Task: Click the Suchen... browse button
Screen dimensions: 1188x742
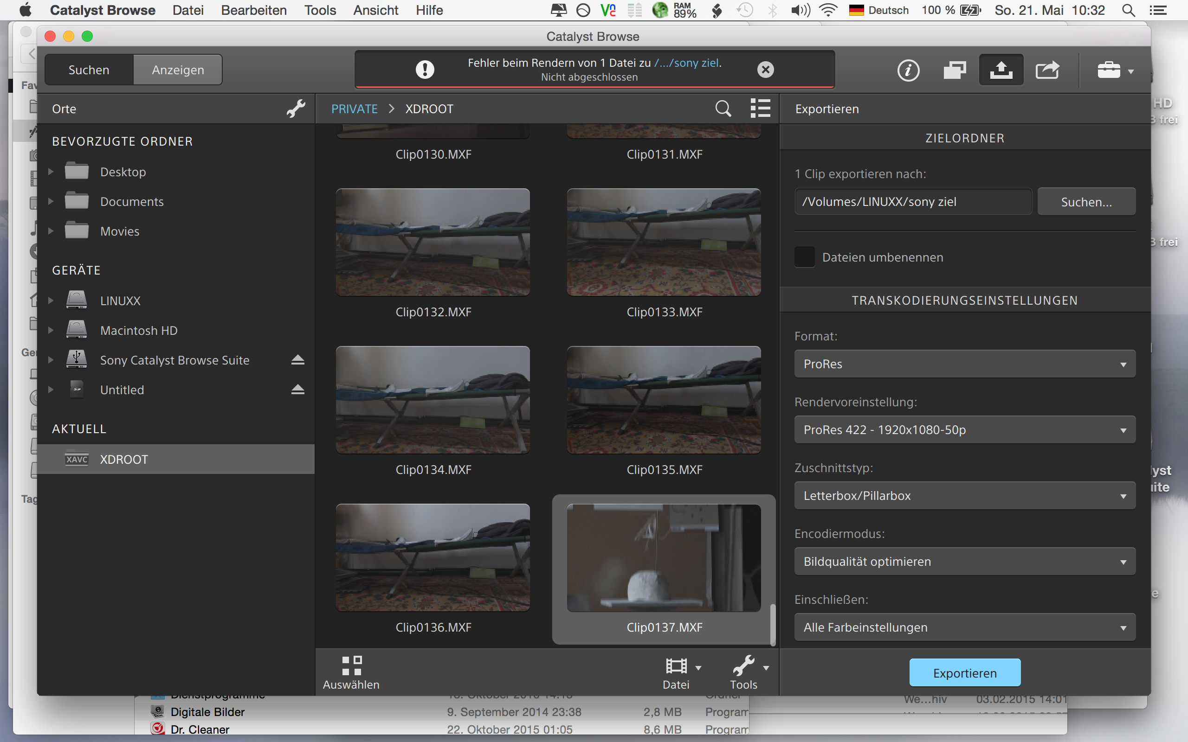Action: [x=1086, y=202]
